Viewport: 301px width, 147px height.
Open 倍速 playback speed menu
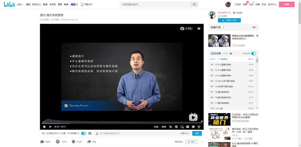(164, 127)
